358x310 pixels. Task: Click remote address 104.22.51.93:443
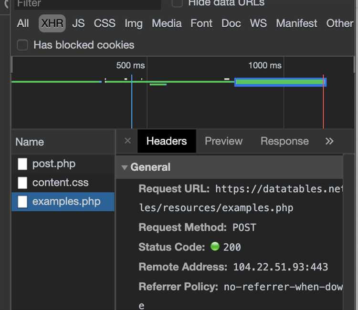[280, 267]
